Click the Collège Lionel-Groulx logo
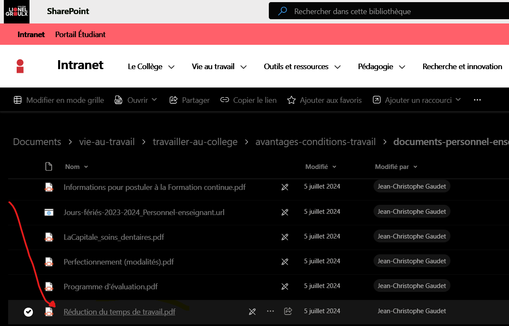 point(17,12)
